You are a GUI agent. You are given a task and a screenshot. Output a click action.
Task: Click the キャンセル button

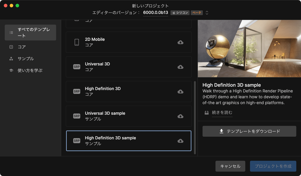pyautogui.click(x=230, y=166)
